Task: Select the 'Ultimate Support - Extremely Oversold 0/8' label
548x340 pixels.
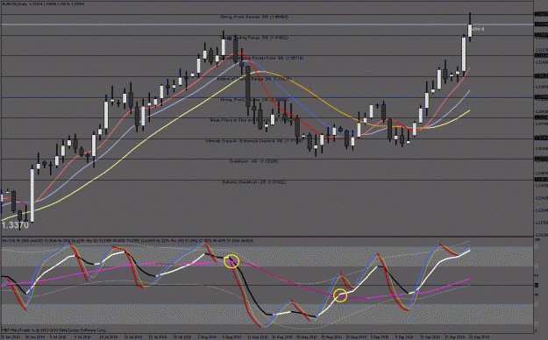Action: tap(254, 141)
